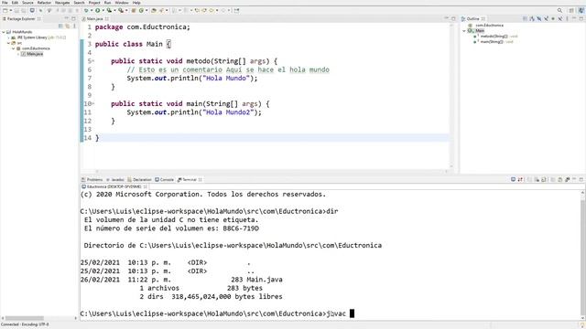Select the Main.java editor tab
The image size is (586, 329).
tap(95, 18)
